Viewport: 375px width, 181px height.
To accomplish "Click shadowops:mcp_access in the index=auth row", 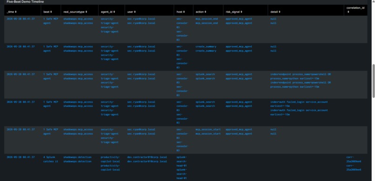I will (78, 104).
